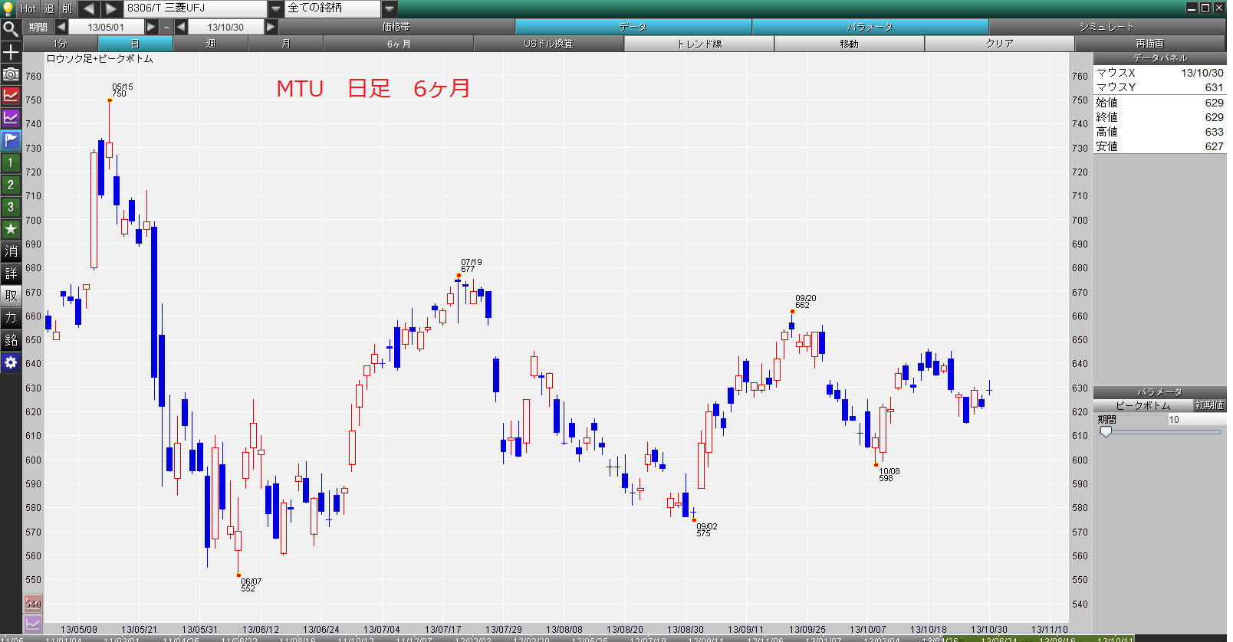Click the 削 delete button
The image size is (1233, 642).
67,8
